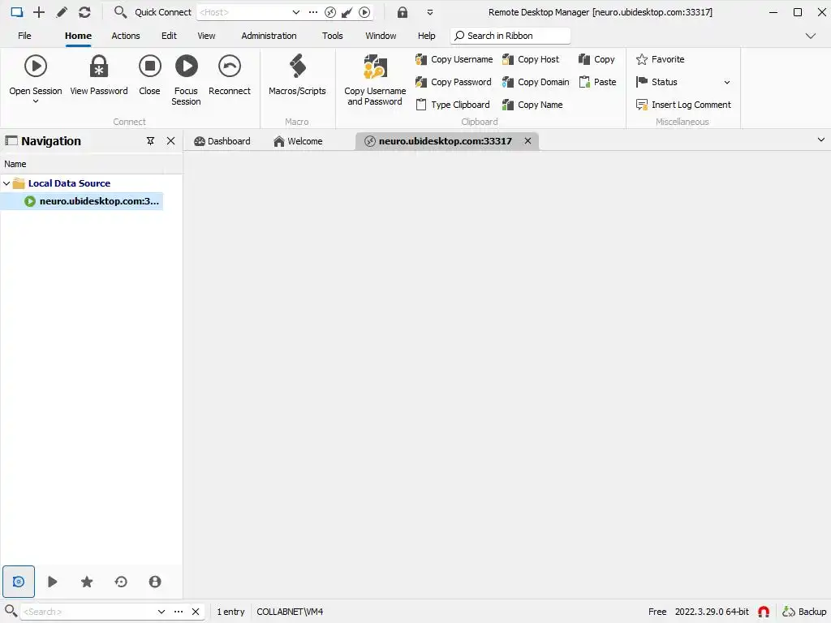
Task: Click Type Clipboard
Action: (x=453, y=105)
